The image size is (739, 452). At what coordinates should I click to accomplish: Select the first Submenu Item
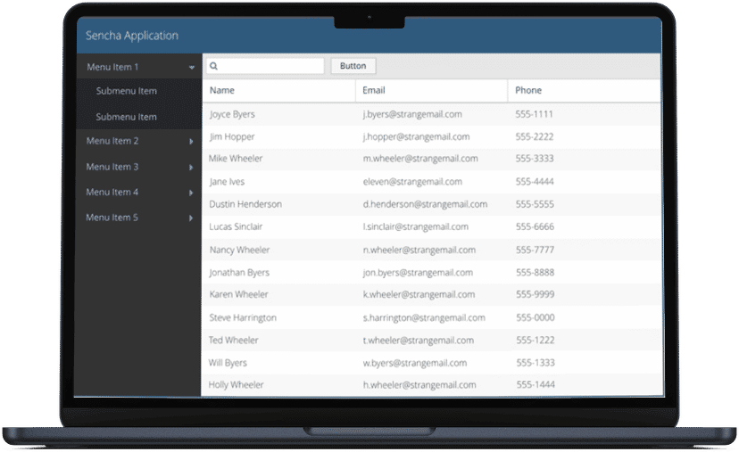click(x=126, y=91)
